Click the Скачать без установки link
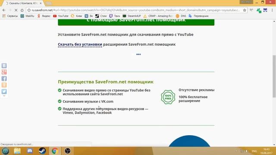276x155 pixels. [80, 44]
